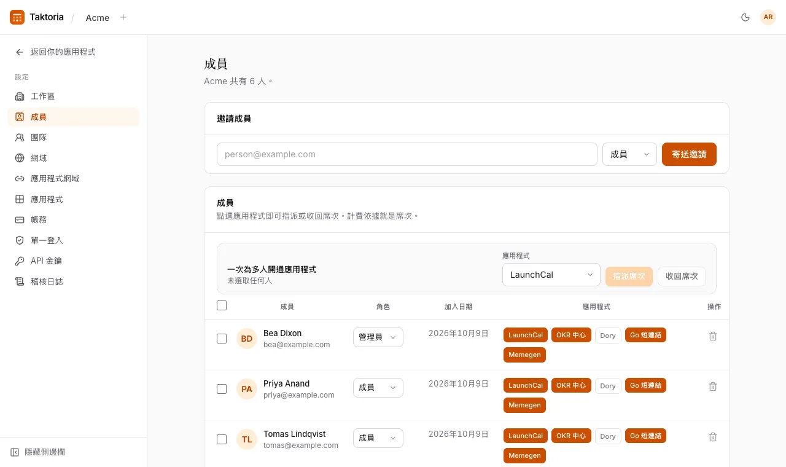This screenshot has height=467, width=786.
Task: Click the 隱藏側邊欄 collapse sidebar icon
Action: (x=15, y=452)
